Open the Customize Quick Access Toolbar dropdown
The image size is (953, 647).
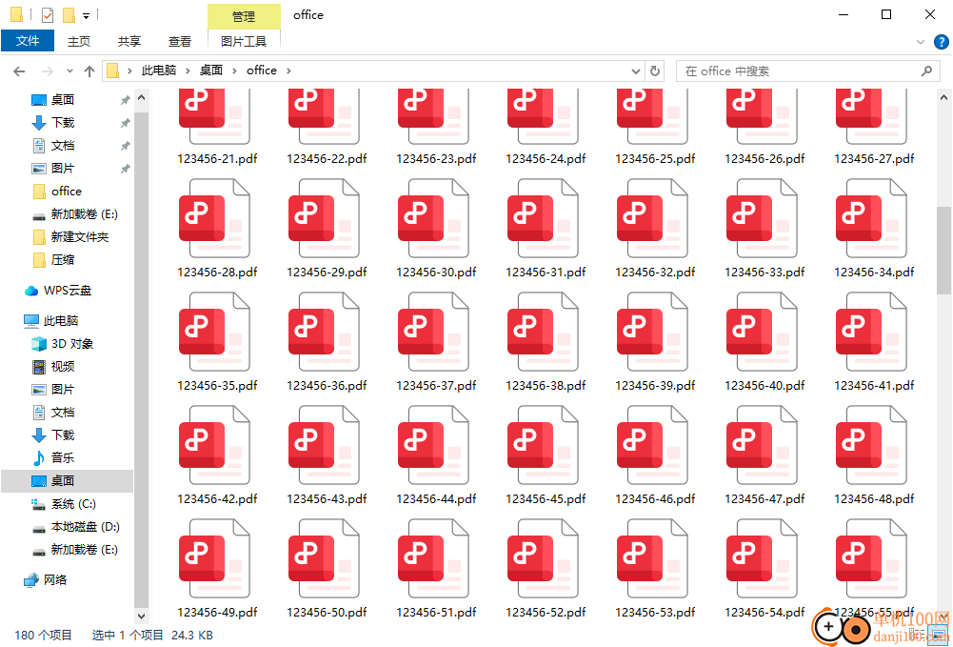87,16
